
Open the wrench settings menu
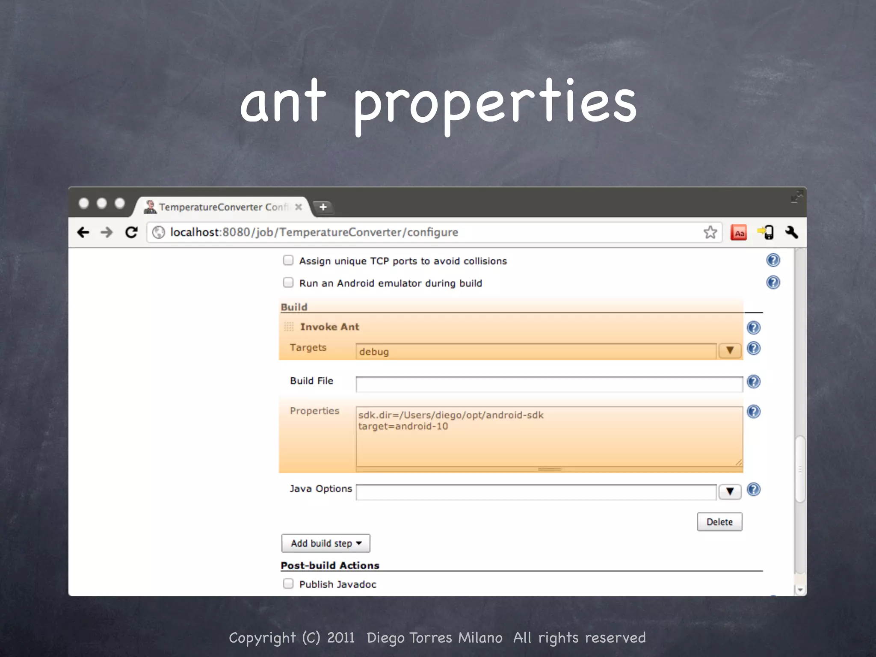[791, 232]
